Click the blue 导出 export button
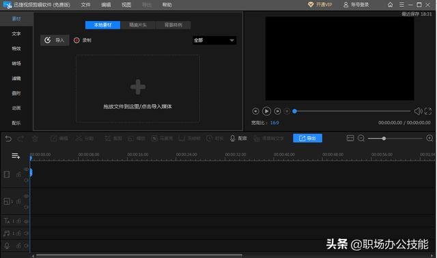This screenshot has width=437, height=258. click(307, 138)
